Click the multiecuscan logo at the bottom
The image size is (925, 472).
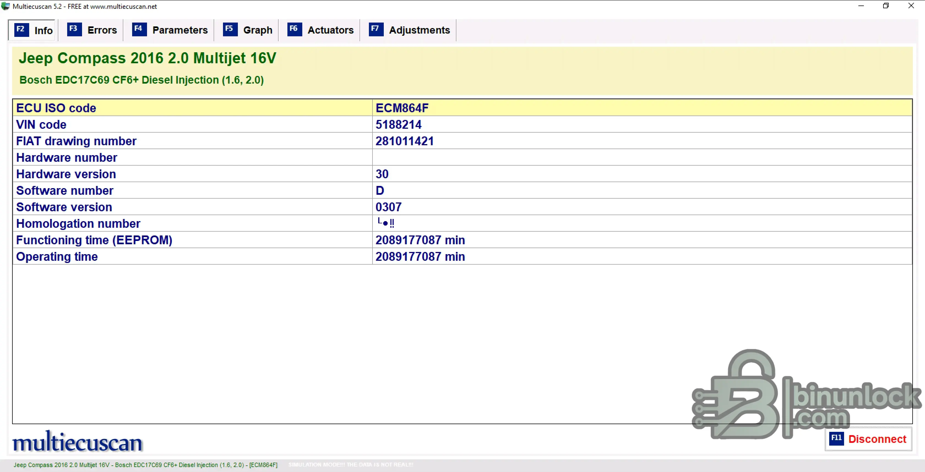click(78, 442)
